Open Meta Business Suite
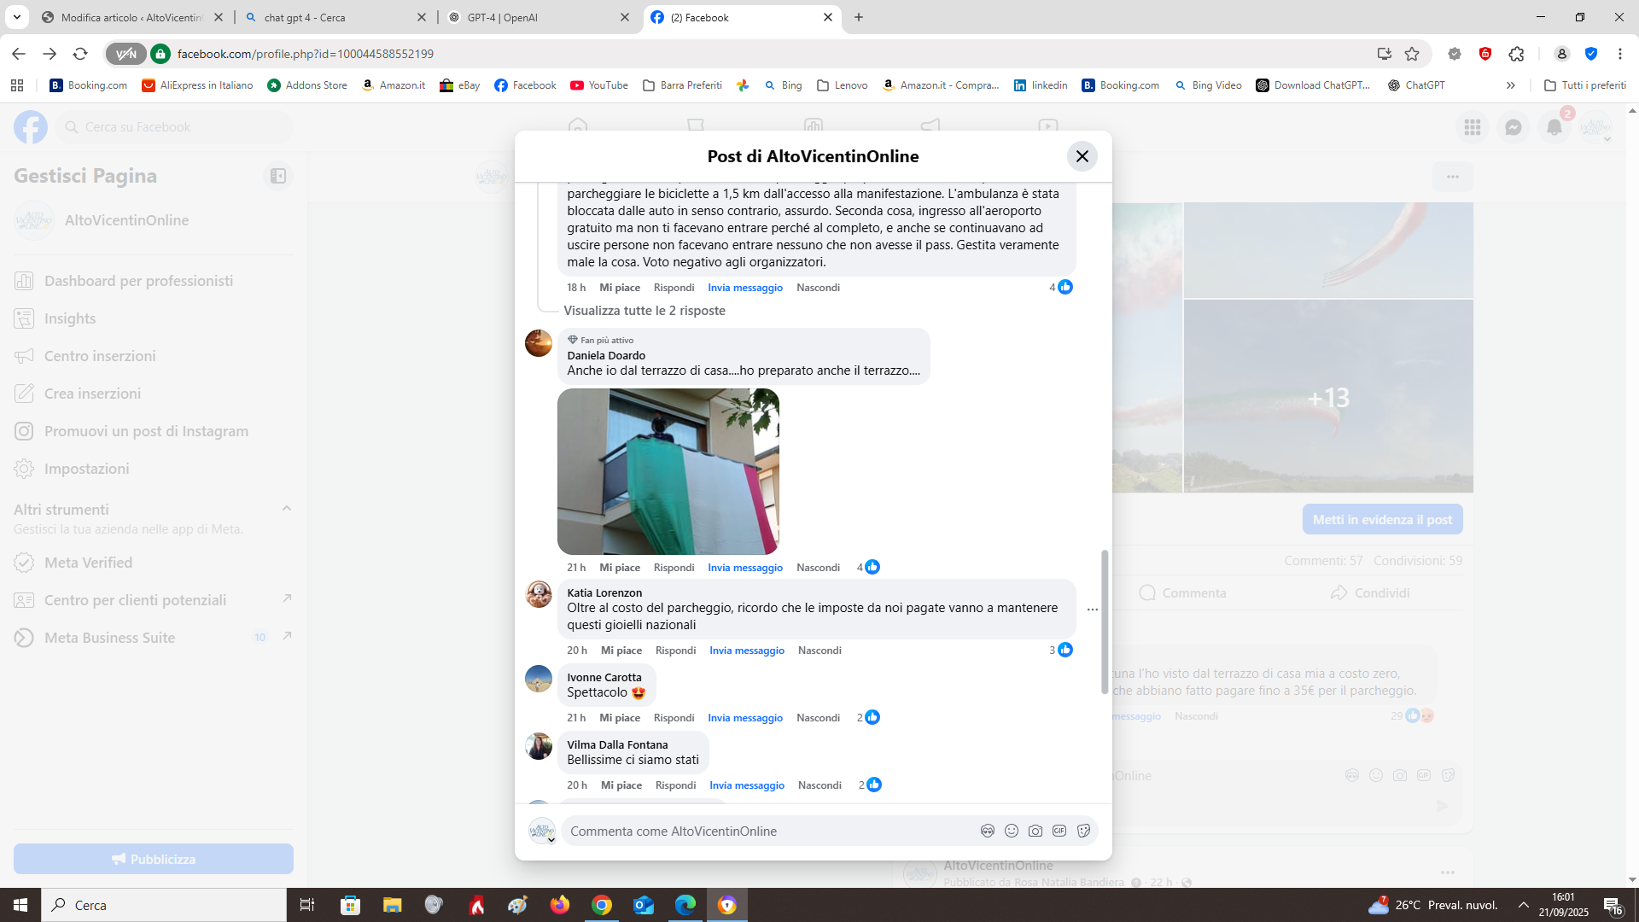This screenshot has width=1639, height=922. tap(154, 638)
